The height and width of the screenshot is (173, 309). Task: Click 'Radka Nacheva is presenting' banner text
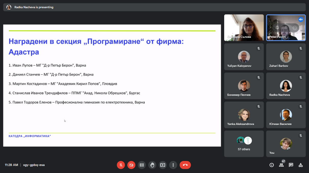coord(34,7)
